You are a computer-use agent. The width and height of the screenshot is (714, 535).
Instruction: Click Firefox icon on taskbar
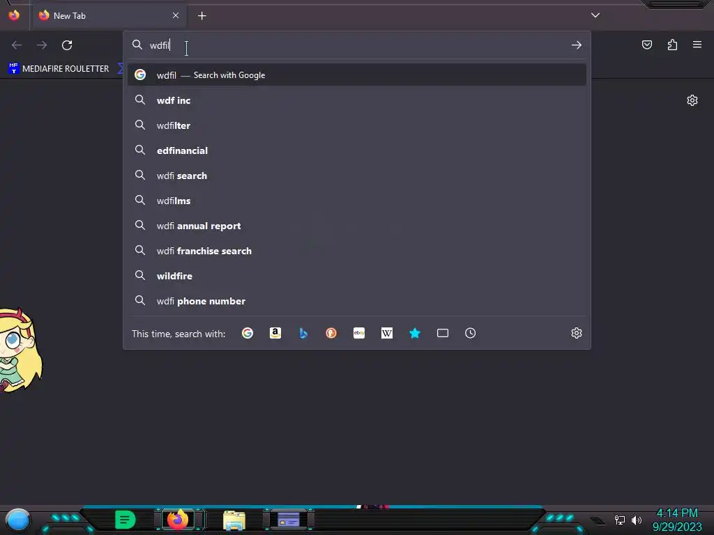178,519
